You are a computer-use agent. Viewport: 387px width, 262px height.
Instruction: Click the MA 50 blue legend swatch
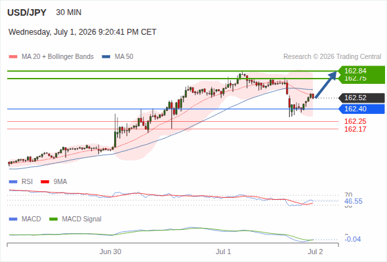pos(106,57)
